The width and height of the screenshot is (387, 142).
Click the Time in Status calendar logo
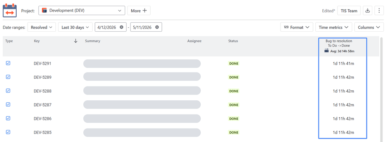click(10, 10)
